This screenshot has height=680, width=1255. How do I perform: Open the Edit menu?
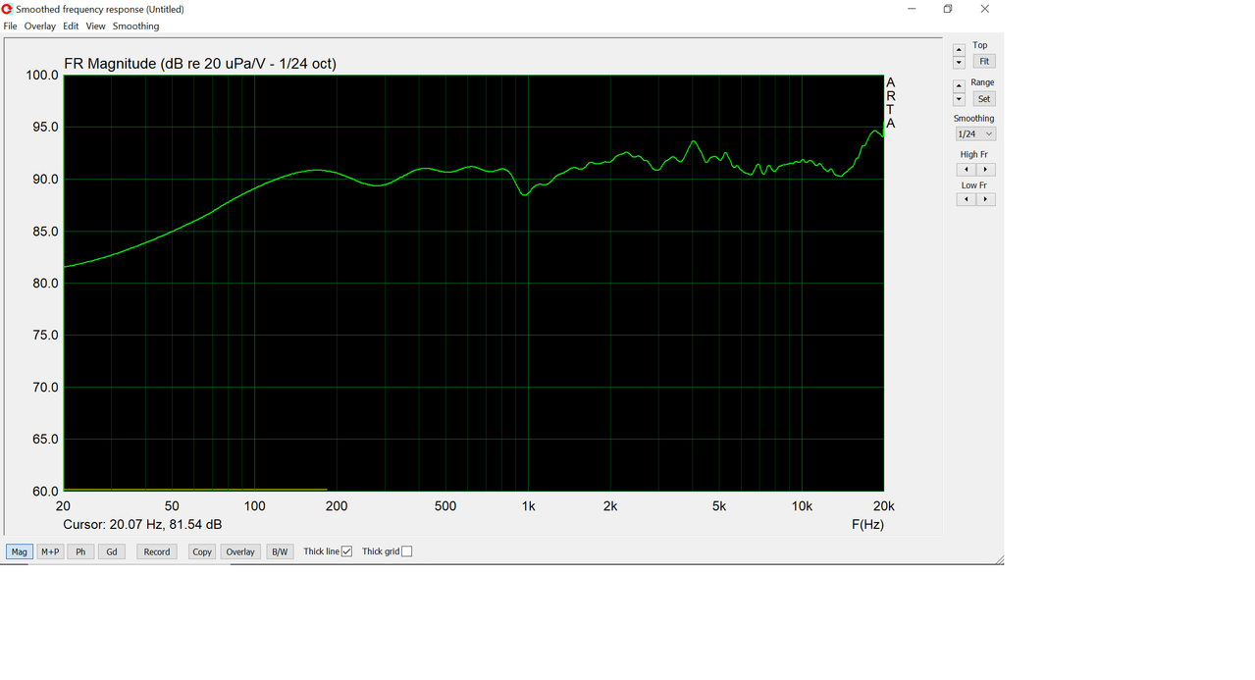point(71,26)
